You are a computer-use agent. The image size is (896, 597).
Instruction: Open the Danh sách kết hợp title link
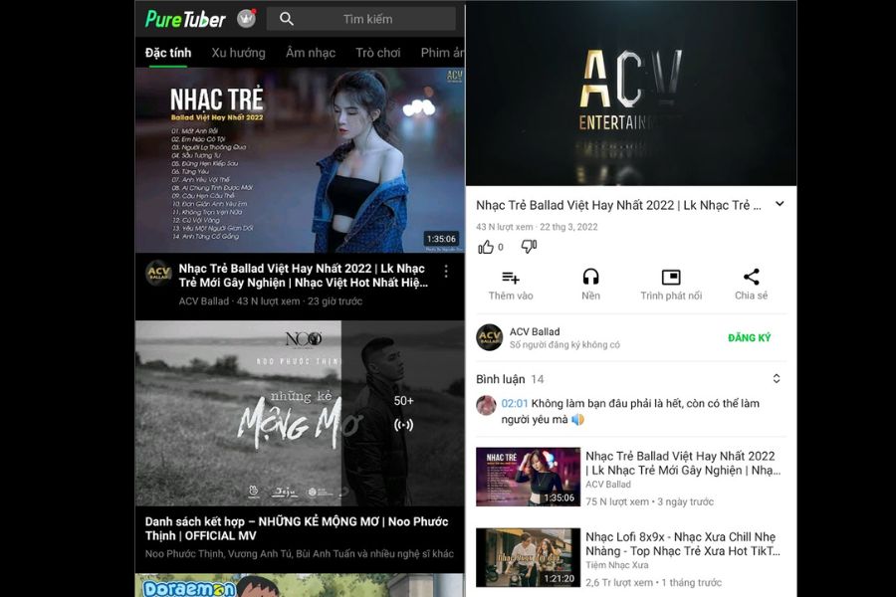click(x=297, y=528)
